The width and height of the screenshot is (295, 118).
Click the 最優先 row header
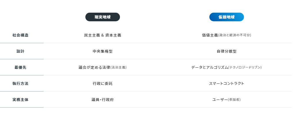click(x=20, y=67)
